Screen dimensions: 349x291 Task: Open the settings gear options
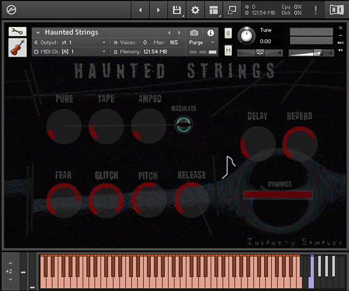(195, 10)
